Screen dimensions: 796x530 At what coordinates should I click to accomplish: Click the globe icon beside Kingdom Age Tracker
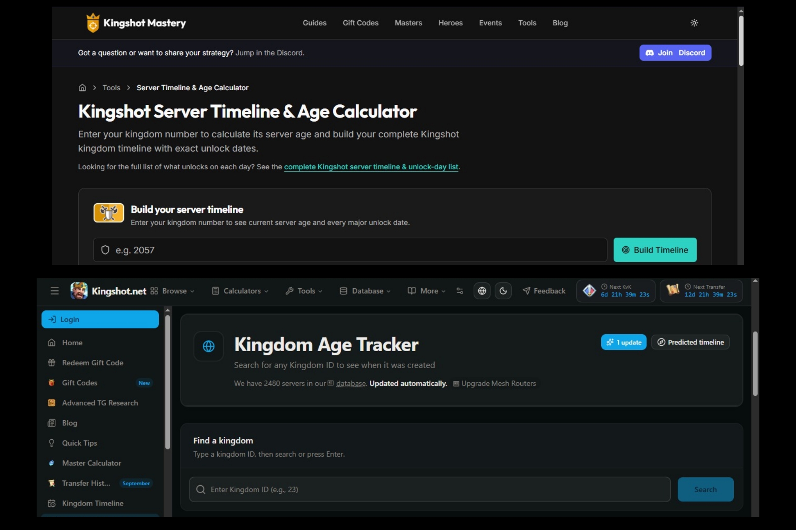(x=209, y=346)
